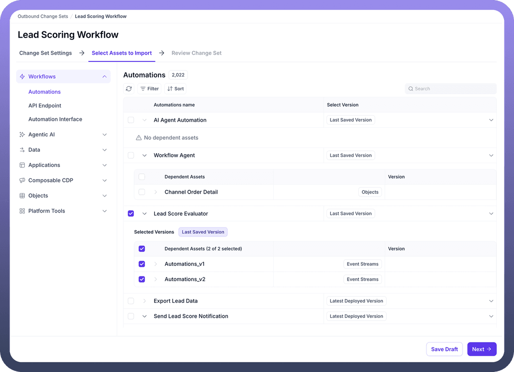The height and width of the screenshot is (372, 514).
Task: Click the Agentic AI sidebar icon
Action: tap(22, 135)
